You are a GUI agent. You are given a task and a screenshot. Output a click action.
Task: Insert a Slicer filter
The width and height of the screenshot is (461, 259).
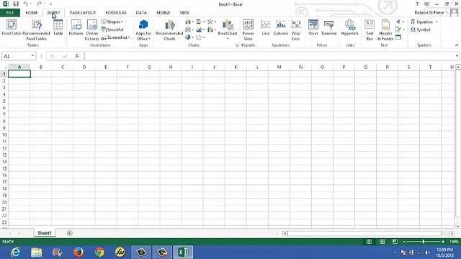(313, 27)
